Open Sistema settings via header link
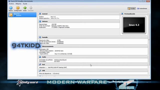Viewport: 160px width, 90px height. tap(45, 21)
